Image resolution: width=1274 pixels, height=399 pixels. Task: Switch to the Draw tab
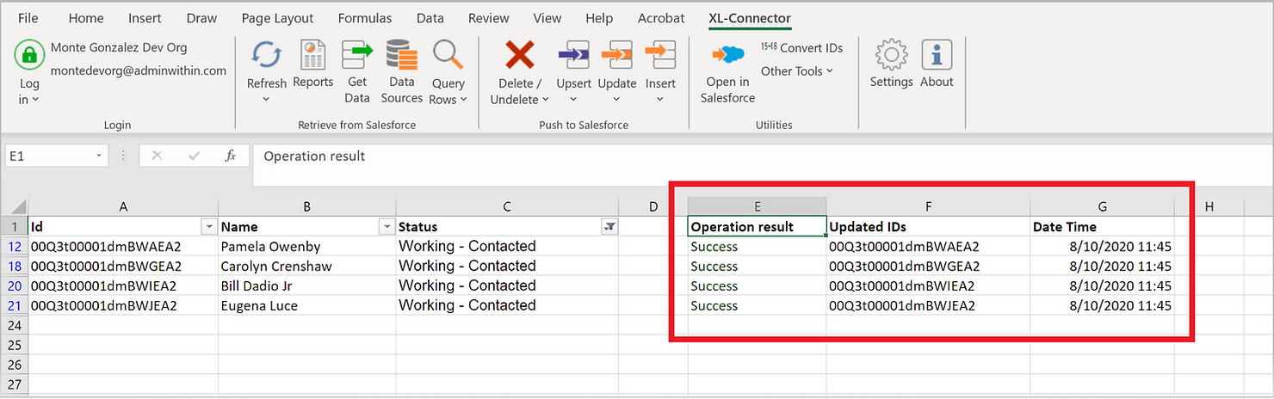pyautogui.click(x=201, y=18)
